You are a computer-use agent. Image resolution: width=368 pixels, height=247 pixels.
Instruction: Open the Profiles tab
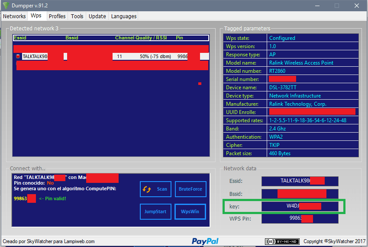click(57, 16)
